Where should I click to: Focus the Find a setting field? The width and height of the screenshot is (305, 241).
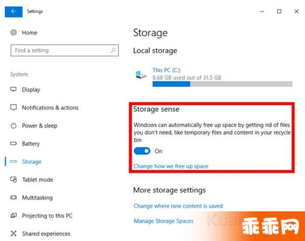point(65,50)
